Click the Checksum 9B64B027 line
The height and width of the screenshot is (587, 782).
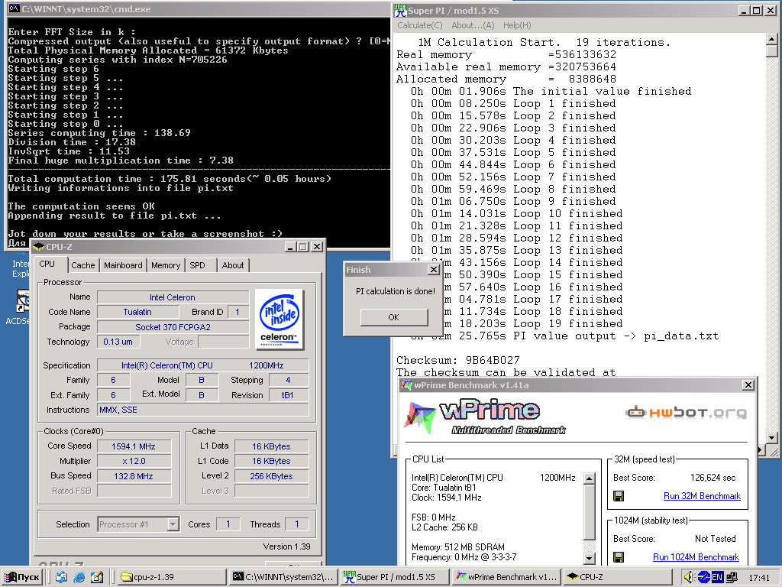click(x=458, y=360)
